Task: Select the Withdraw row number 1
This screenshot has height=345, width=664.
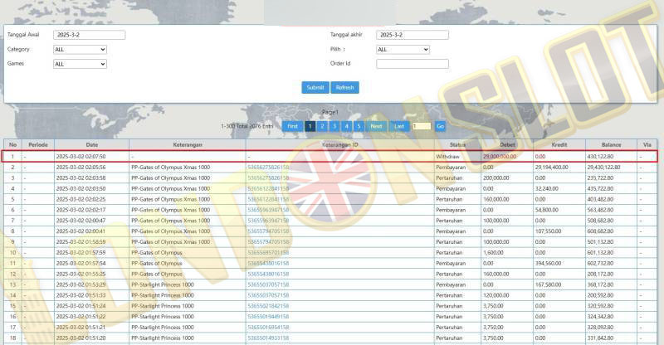Action: click(x=330, y=156)
